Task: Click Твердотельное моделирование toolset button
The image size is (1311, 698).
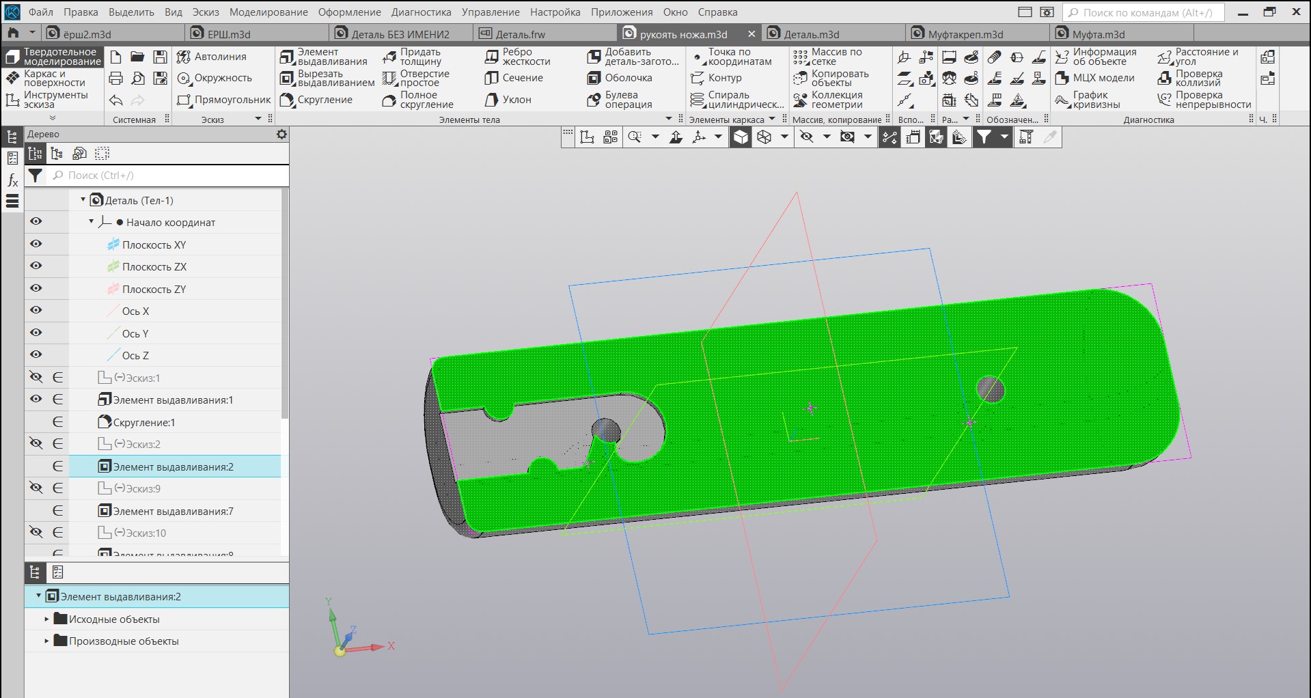Action: [53, 57]
